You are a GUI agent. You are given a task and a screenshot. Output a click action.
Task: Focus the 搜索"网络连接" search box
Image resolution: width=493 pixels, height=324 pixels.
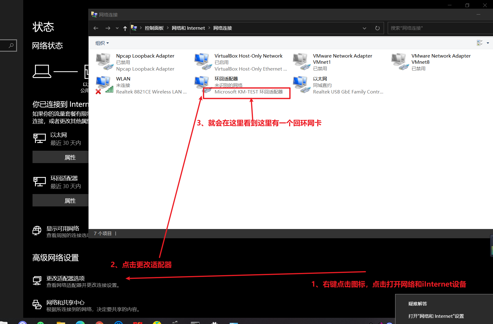[x=440, y=28]
